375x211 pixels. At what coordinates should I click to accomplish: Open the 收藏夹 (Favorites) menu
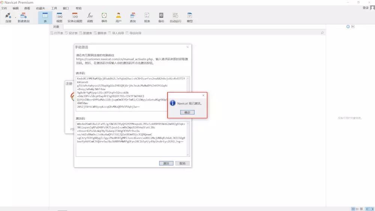[x=40, y=8]
